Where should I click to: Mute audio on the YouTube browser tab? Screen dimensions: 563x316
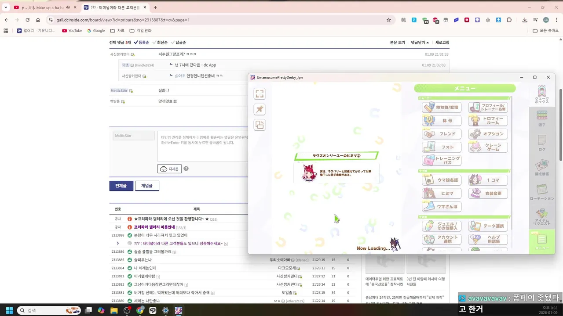coord(68,7)
